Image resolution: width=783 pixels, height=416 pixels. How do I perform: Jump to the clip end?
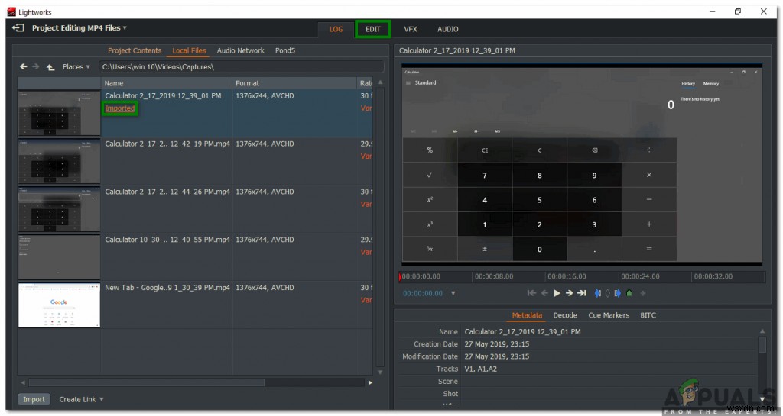tap(582, 293)
